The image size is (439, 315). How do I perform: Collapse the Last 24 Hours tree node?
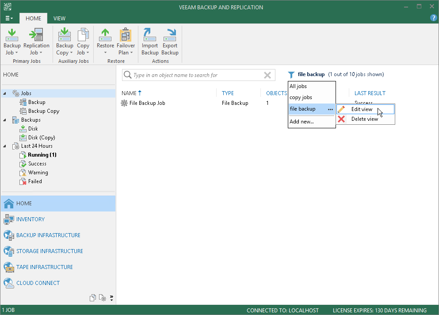click(x=4, y=146)
